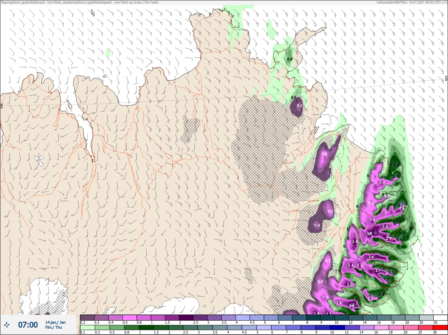
Task: Click the red lower legend swatch at 30
Action: click(x=440, y=328)
